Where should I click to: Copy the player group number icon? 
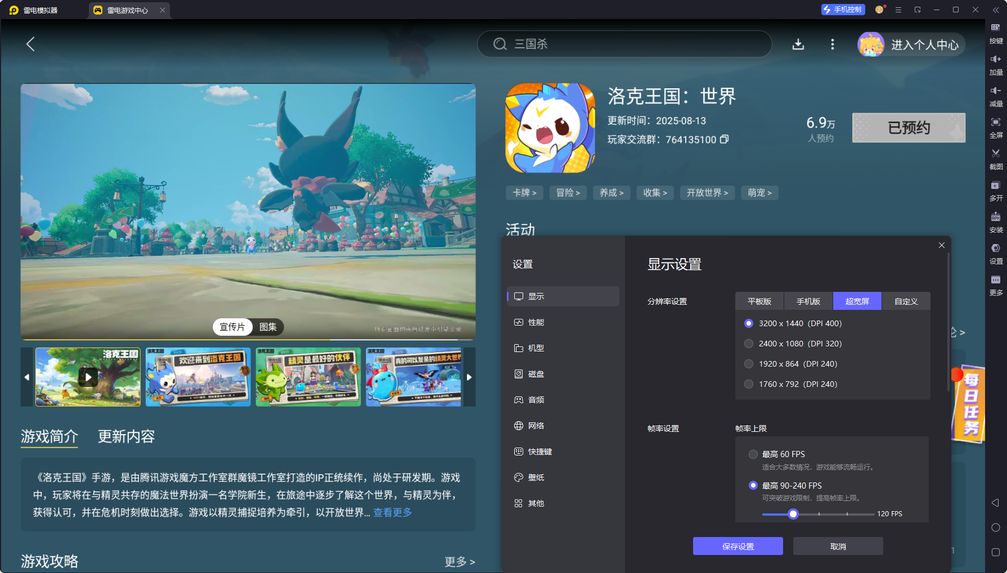(725, 139)
